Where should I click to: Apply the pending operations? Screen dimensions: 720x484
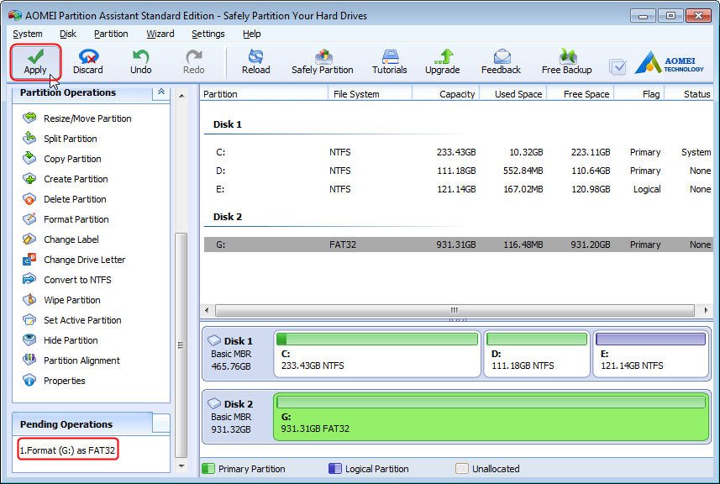(35, 62)
